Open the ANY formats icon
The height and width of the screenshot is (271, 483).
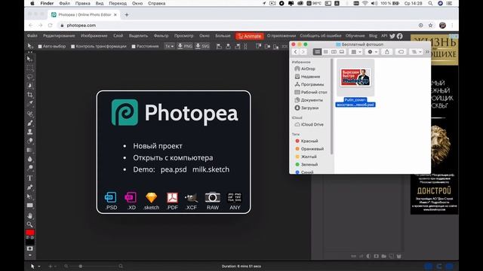click(x=235, y=201)
